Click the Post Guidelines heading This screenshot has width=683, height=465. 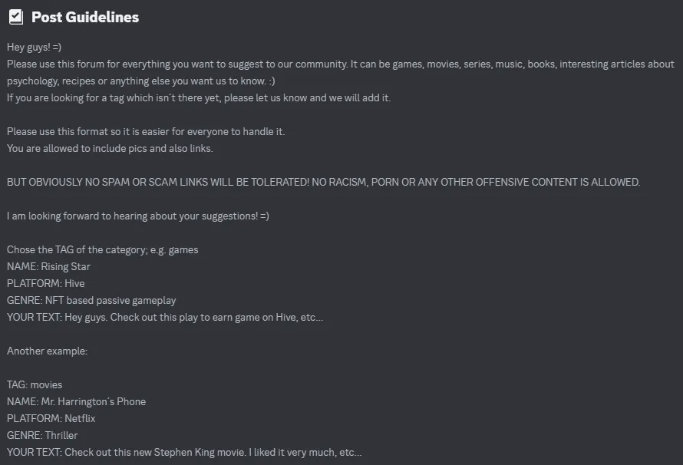[x=85, y=17]
